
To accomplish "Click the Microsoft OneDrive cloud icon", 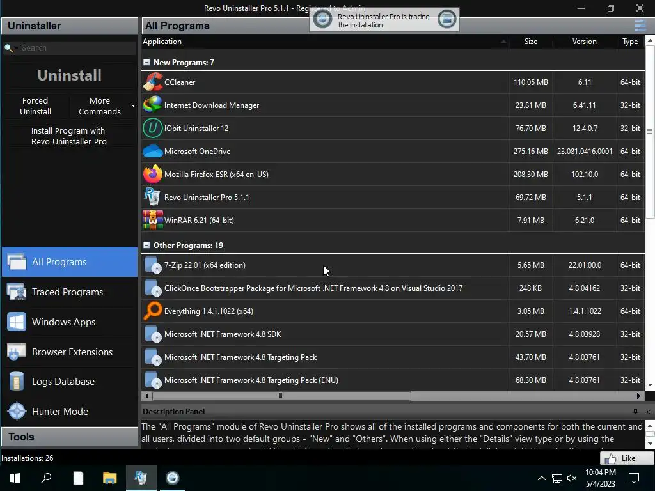I will click(x=152, y=151).
